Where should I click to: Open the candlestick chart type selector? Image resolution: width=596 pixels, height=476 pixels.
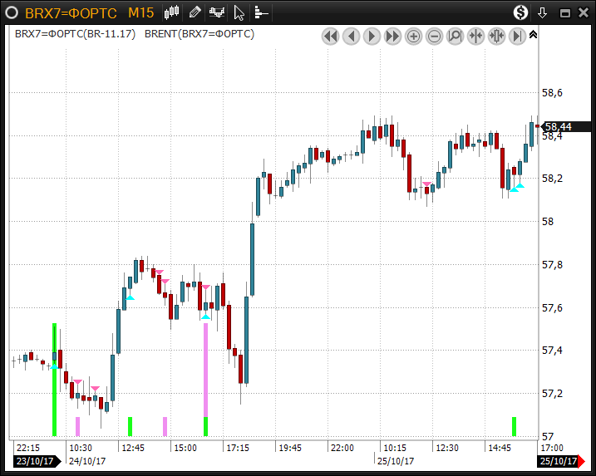point(172,12)
